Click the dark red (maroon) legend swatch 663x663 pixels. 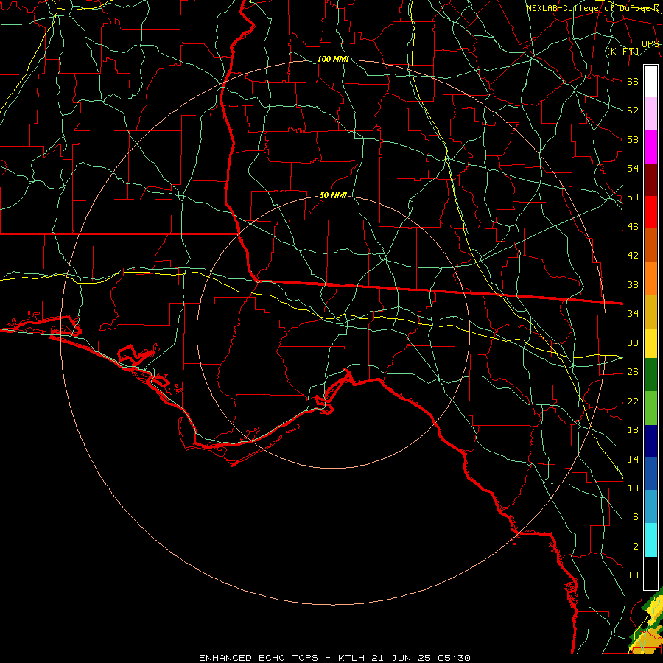click(650, 180)
